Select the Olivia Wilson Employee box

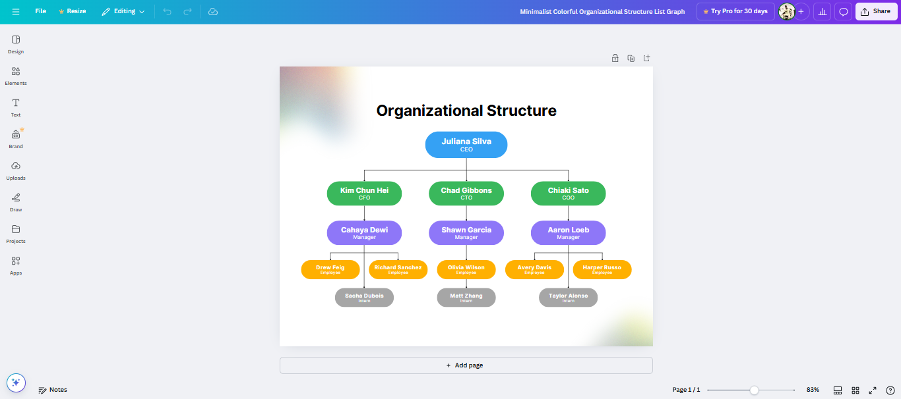click(466, 270)
